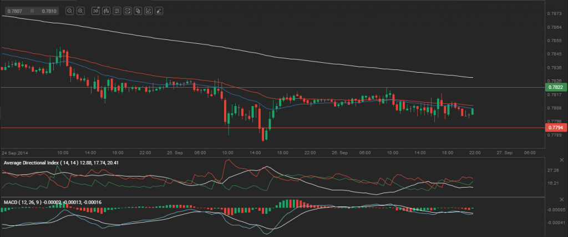Select the pencil edit tool icon
The height and width of the screenshot is (237, 568).
(149, 11)
